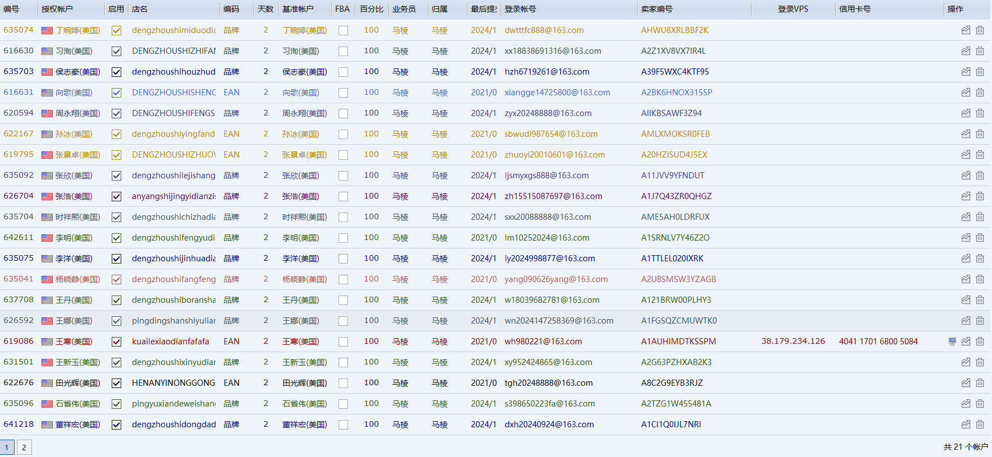The height and width of the screenshot is (457, 992).
Task: Click the trash icon in the 田光辉 row
Action: tap(980, 383)
